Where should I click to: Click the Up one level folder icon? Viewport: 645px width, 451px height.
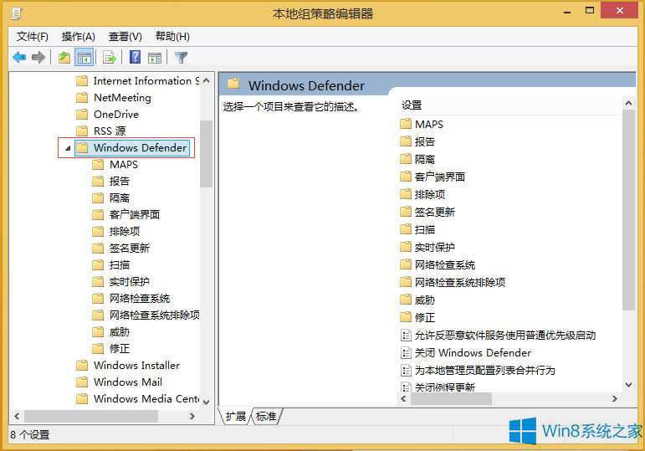64,58
